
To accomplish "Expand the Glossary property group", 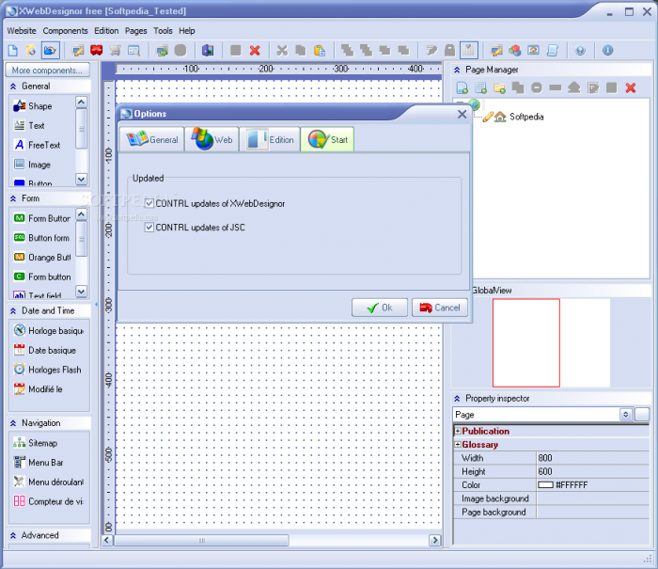I will [x=458, y=445].
